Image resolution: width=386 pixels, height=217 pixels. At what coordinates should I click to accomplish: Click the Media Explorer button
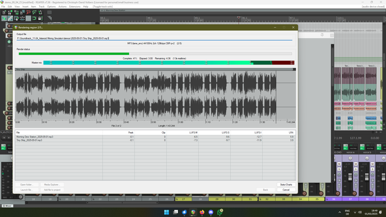[52, 184]
